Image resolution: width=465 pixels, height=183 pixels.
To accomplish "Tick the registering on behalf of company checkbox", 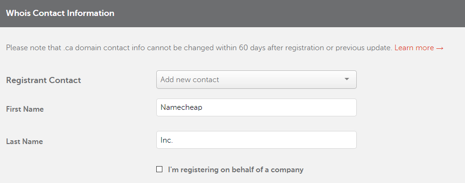I will 159,169.
